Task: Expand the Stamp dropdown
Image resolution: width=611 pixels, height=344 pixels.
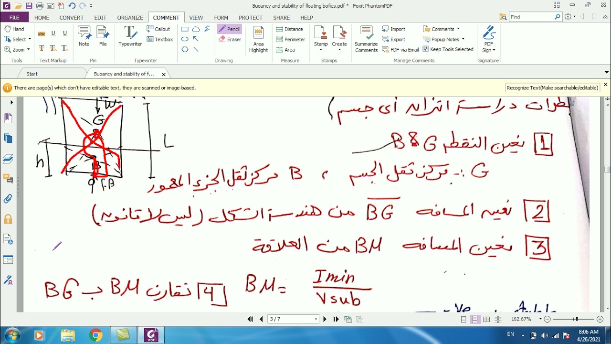Action: pos(321,49)
